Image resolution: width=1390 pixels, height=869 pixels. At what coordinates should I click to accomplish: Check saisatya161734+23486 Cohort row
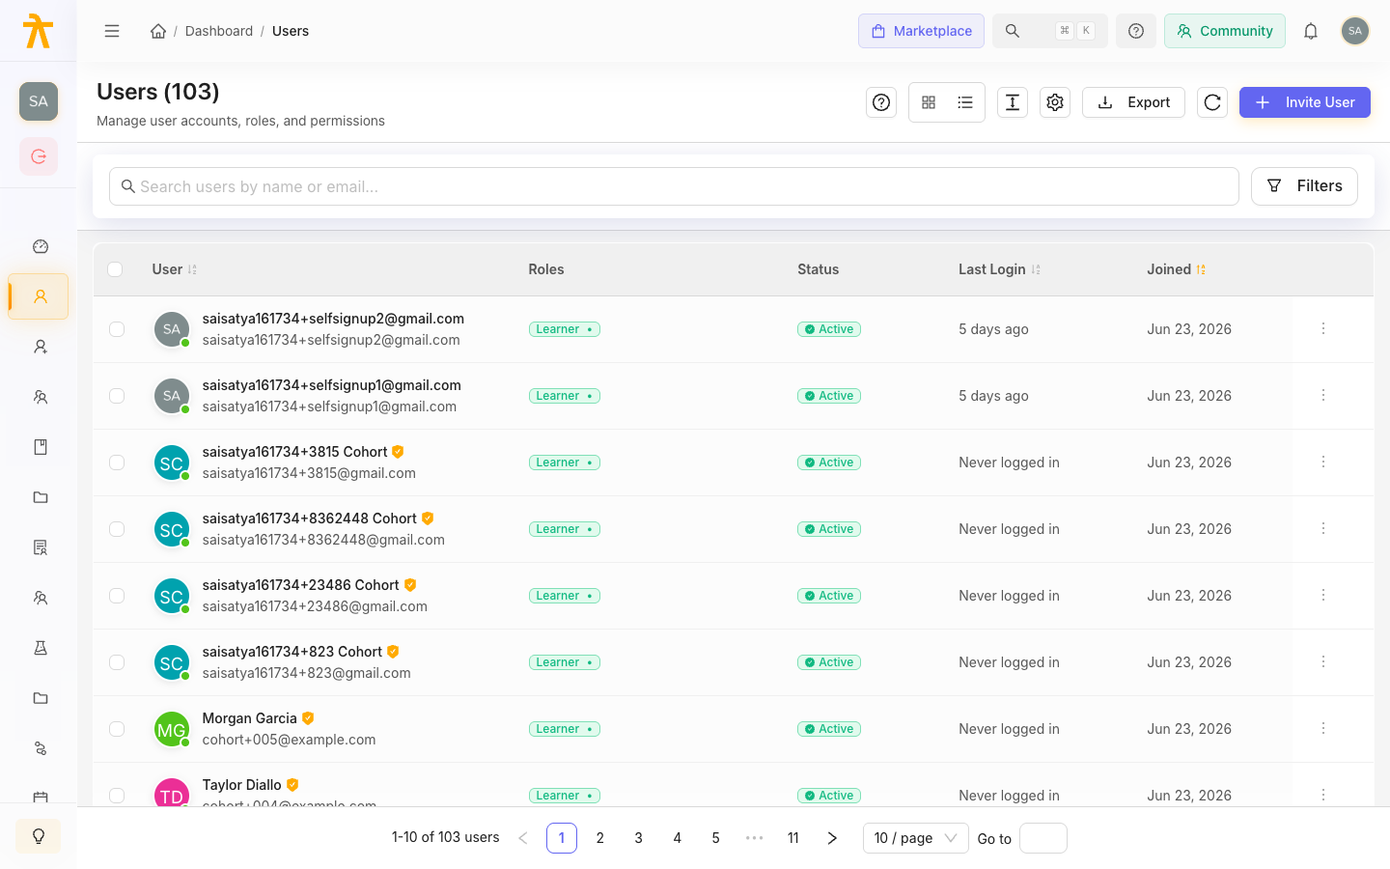pyautogui.click(x=117, y=596)
